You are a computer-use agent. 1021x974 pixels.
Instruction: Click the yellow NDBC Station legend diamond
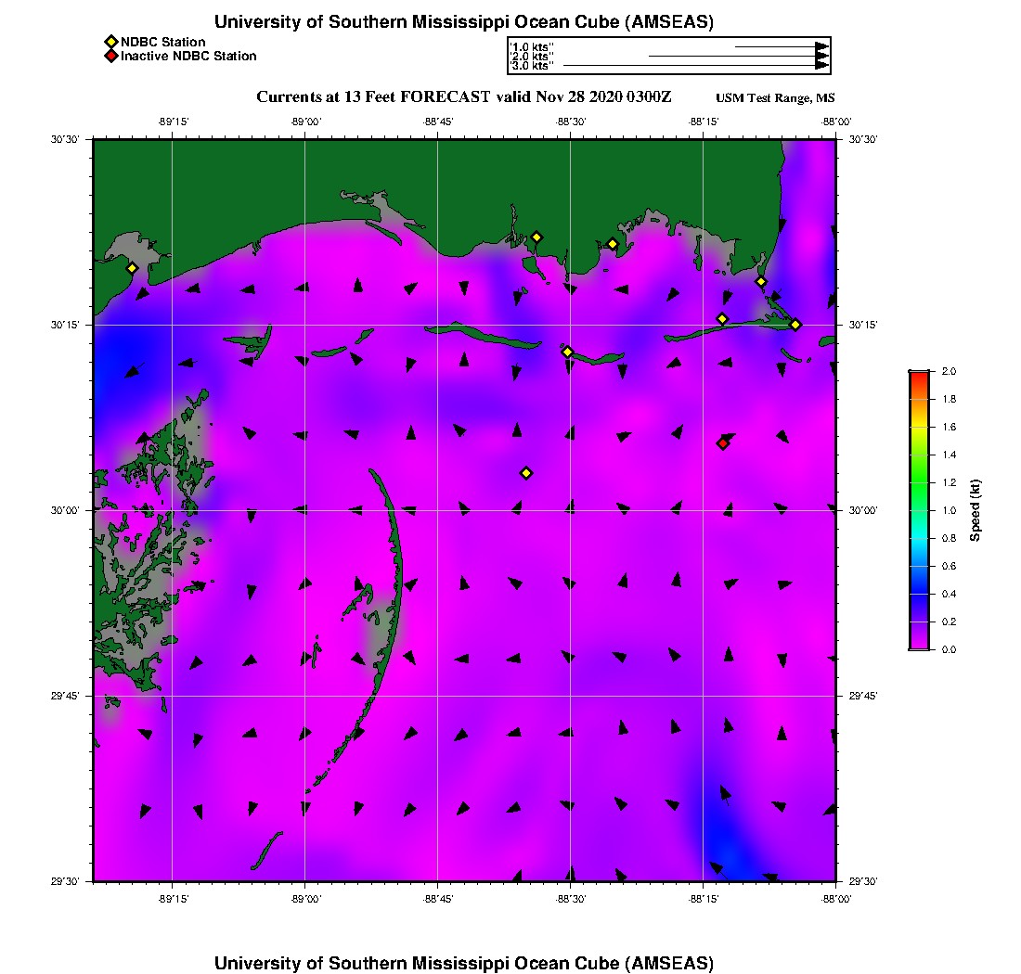[110, 42]
